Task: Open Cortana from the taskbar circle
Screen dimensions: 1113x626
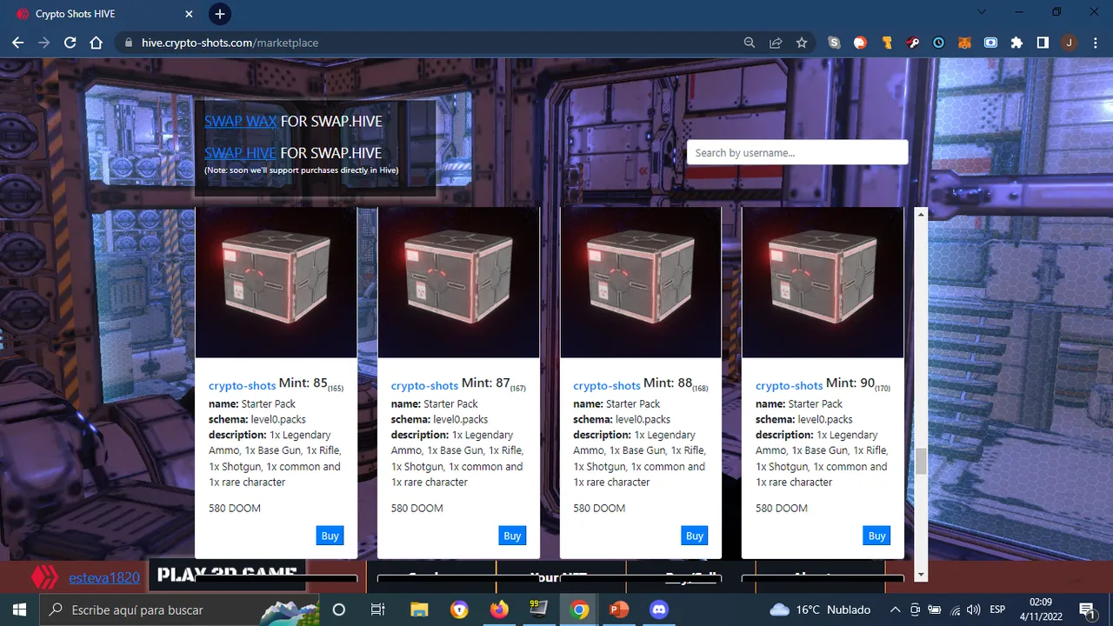Action: tap(339, 609)
